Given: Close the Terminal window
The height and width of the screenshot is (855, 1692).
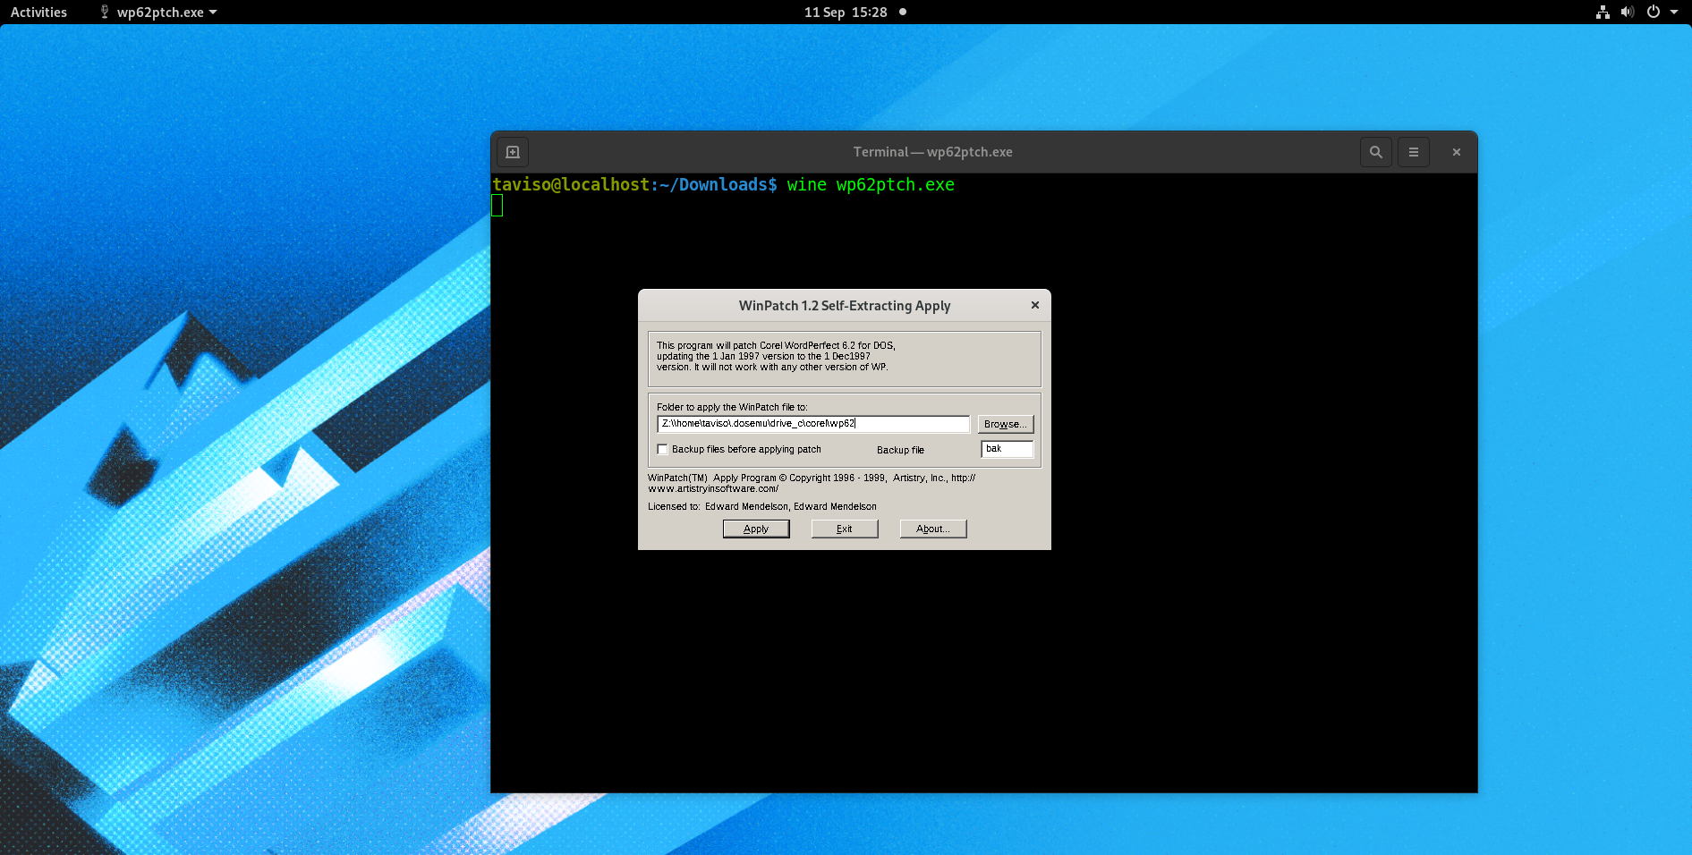Looking at the screenshot, I should click(x=1457, y=152).
